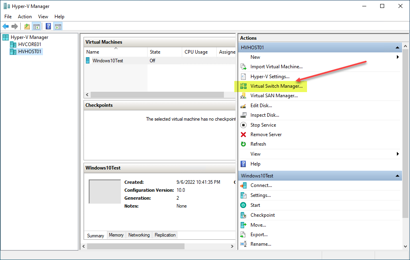
Task: Click the Virtual Machines scroll left arrow
Action: point(87,94)
